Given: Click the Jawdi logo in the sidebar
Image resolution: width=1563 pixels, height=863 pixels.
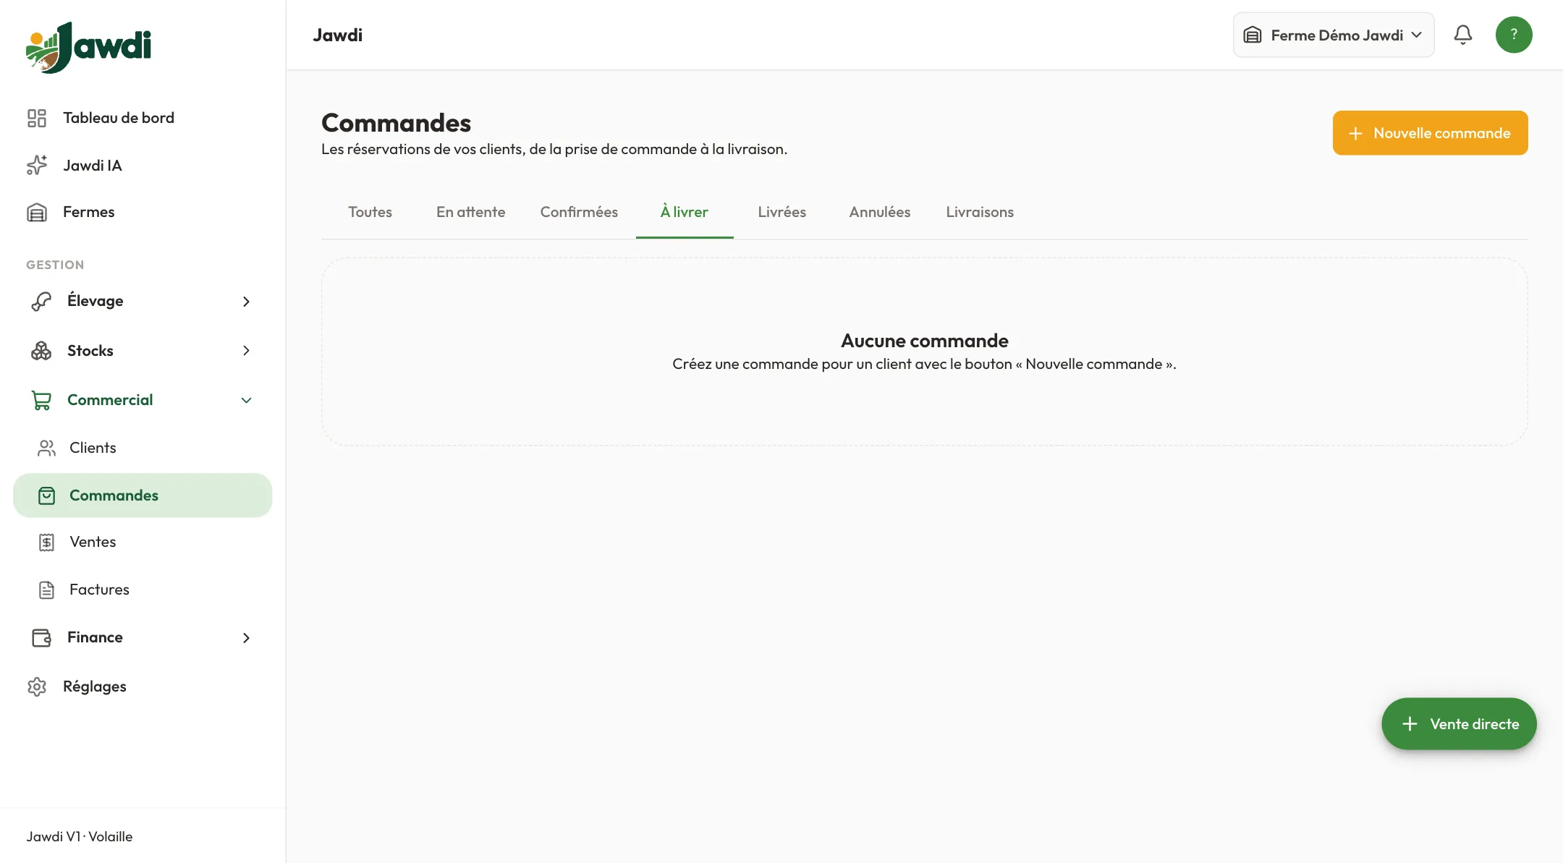Looking at the screenshot, I should [88, 47].
